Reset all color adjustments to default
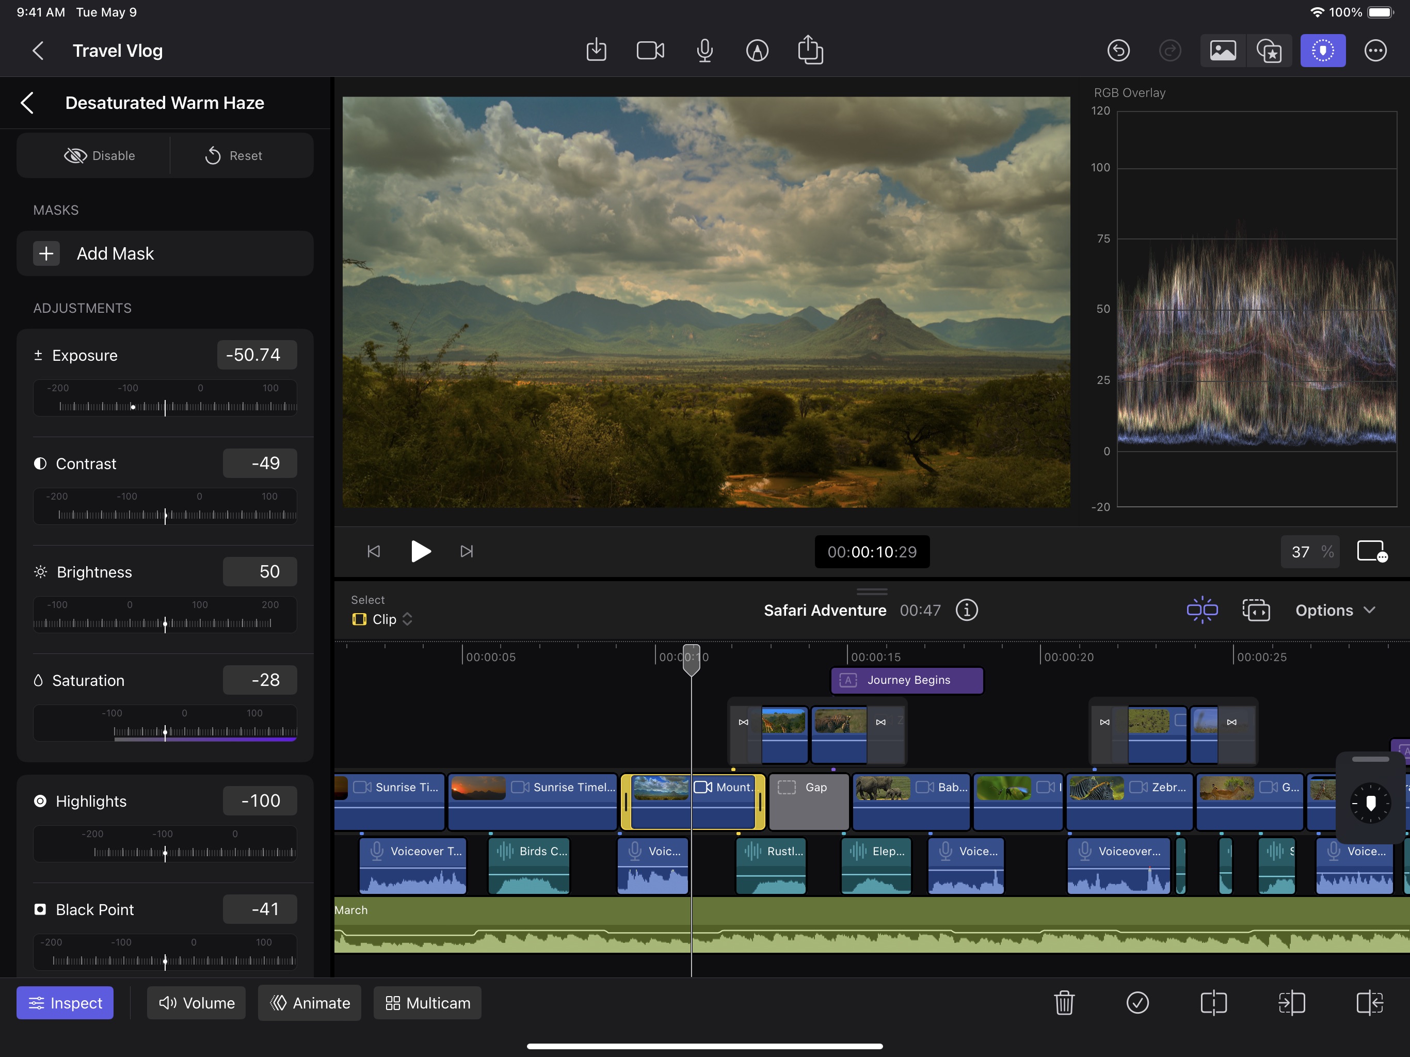Viewport: 1410px width, 1057px height. pos(234,154)
